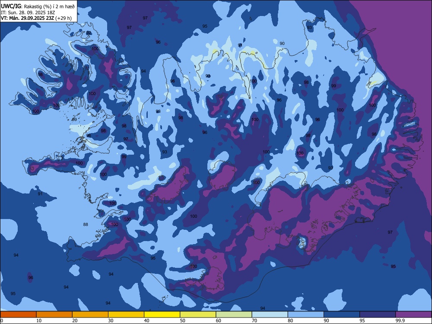Select the golden 30–40 legend swatch

[x=126, y=314]
